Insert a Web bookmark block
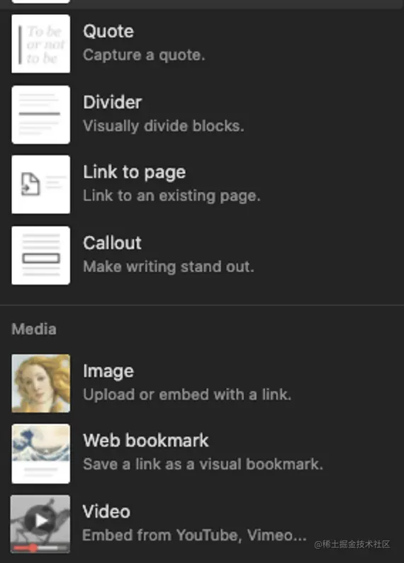Viewport: 404px width, 563px height. pyautogui.click(x=202, y=454)
